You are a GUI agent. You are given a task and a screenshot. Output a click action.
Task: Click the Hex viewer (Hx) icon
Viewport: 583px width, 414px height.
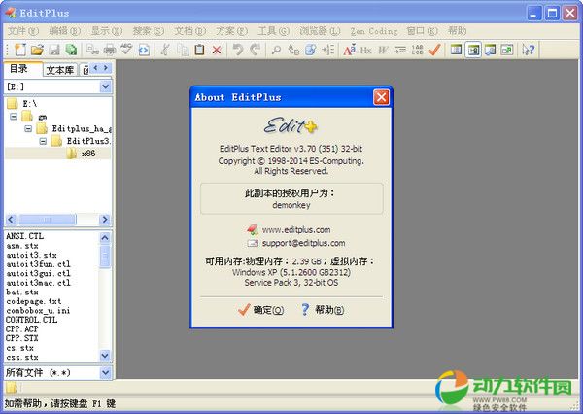pos(365,50)
